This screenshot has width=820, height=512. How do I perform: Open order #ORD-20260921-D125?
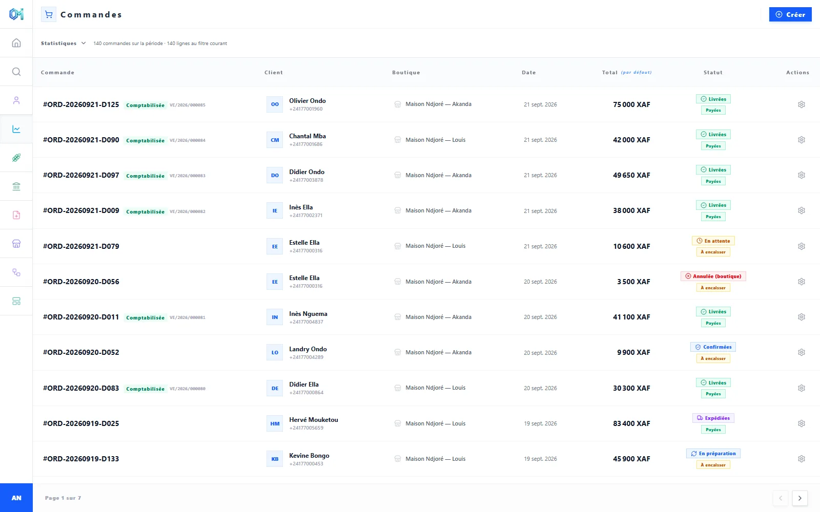[x=81, y=104]
